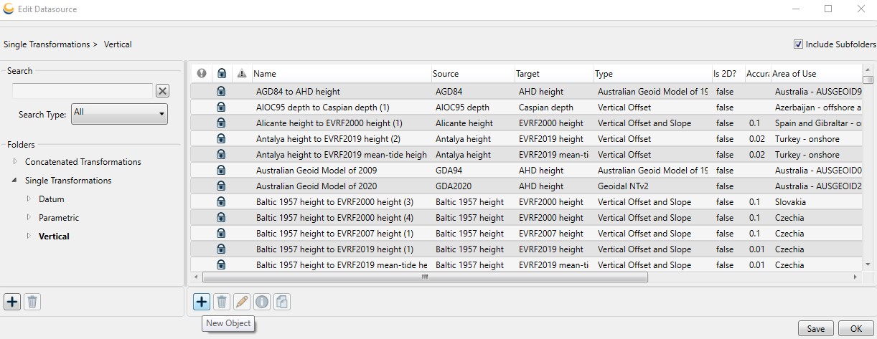Add a new folder with the plus button
The height and width of the screenshot is (339, 877).
click(x=12, y=302)
